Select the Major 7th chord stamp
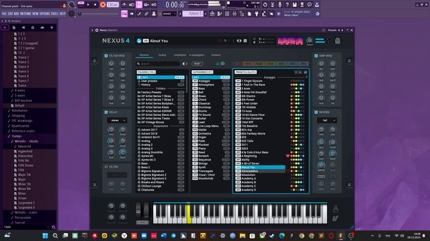 [24, 175]
